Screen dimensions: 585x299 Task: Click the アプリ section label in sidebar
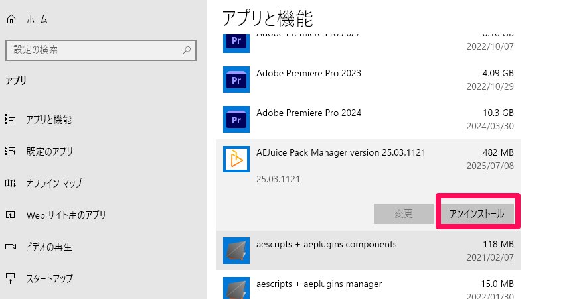coord(16,80)
